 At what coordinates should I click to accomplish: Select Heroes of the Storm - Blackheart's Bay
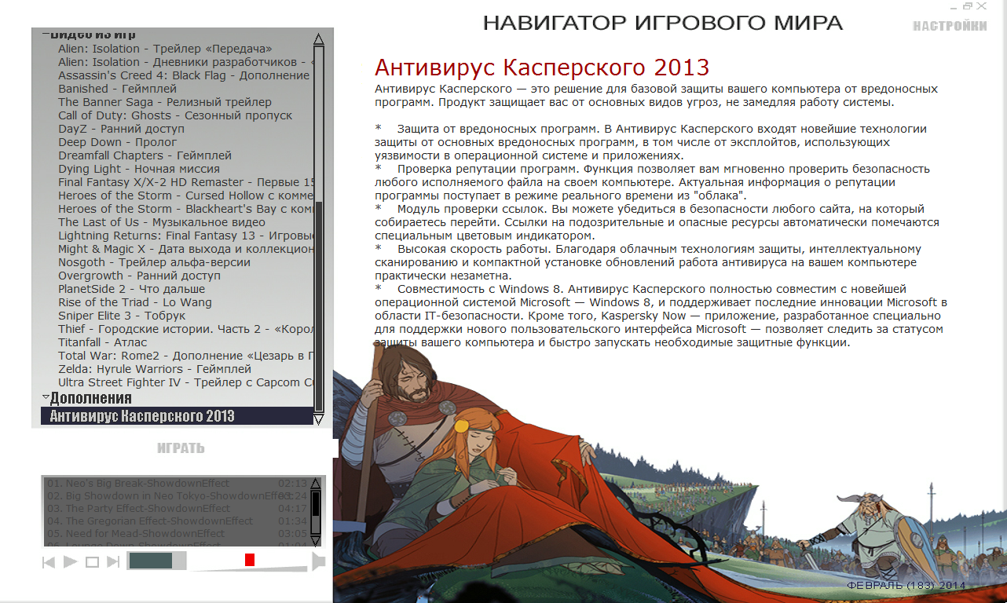(186, 209)
